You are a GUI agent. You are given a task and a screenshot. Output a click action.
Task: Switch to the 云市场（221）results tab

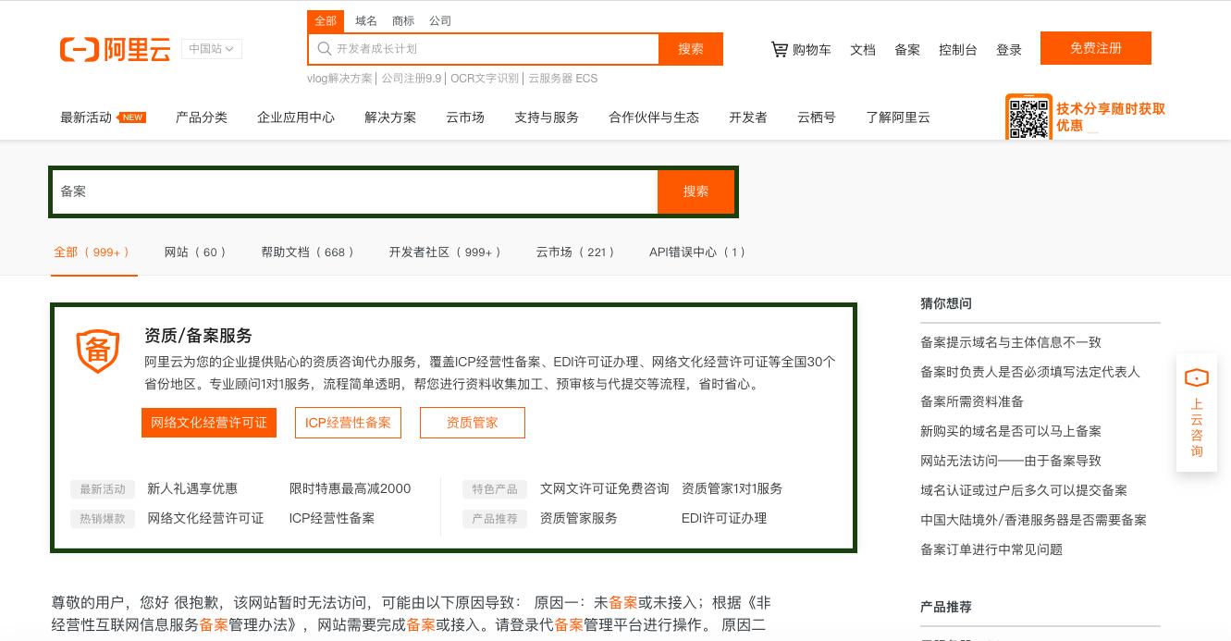click(x=575, y=252)
